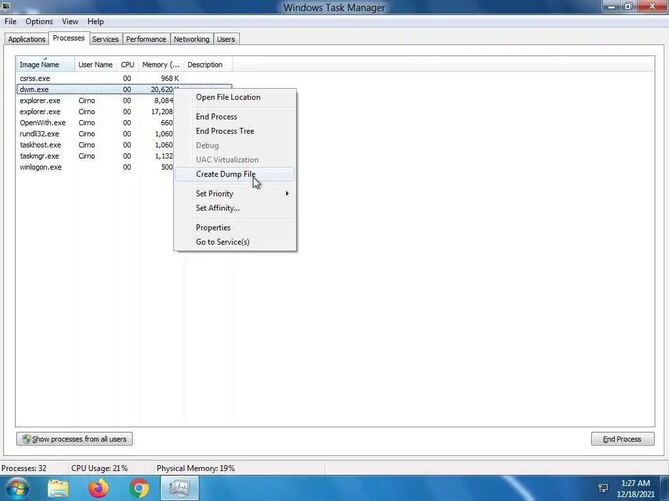This screenshot has height=501, width=669.
Task: Switch to the Performance tab
Action: coord(146,39)
